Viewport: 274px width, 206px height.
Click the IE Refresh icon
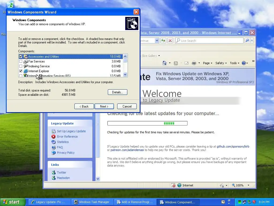(x=163, y=41)
